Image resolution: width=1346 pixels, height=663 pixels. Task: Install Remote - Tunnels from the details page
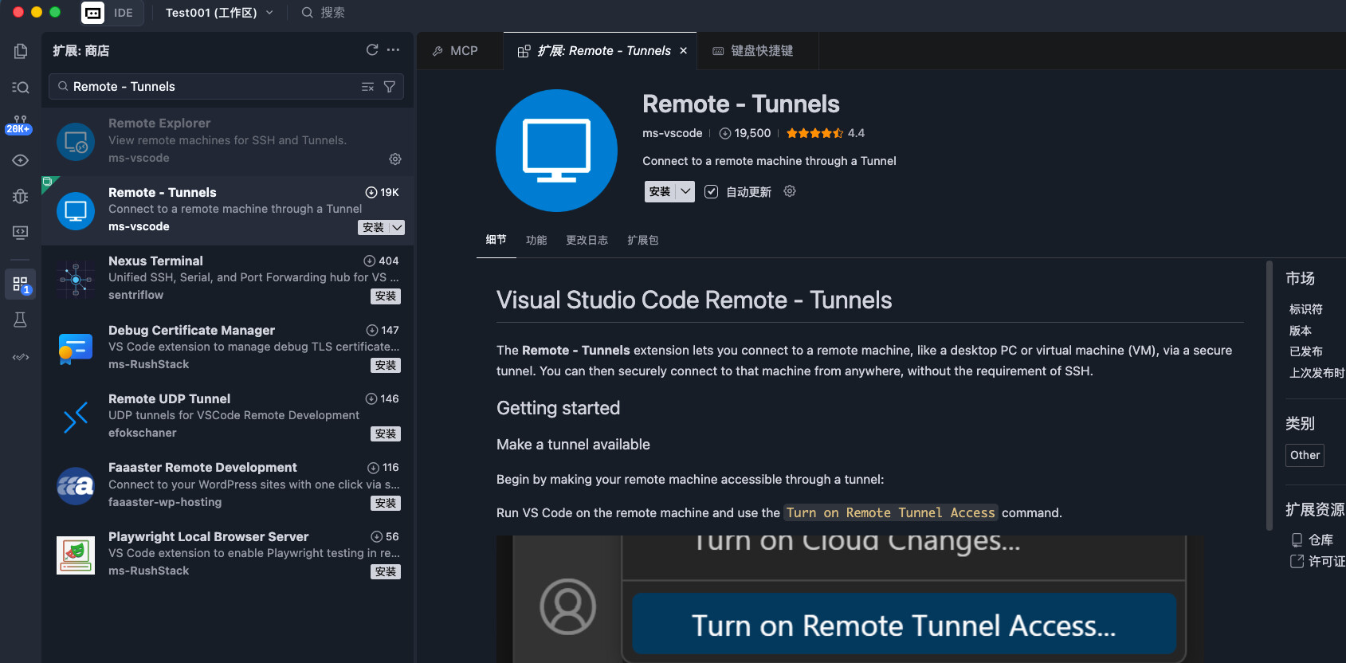660,191
